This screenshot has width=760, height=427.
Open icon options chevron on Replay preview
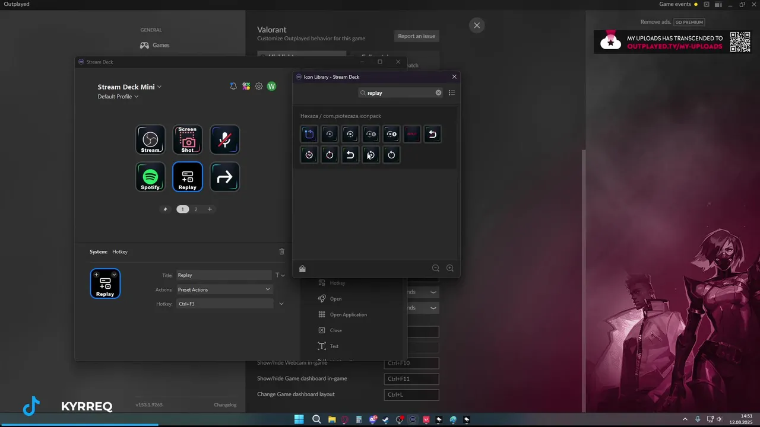[114, 275]
